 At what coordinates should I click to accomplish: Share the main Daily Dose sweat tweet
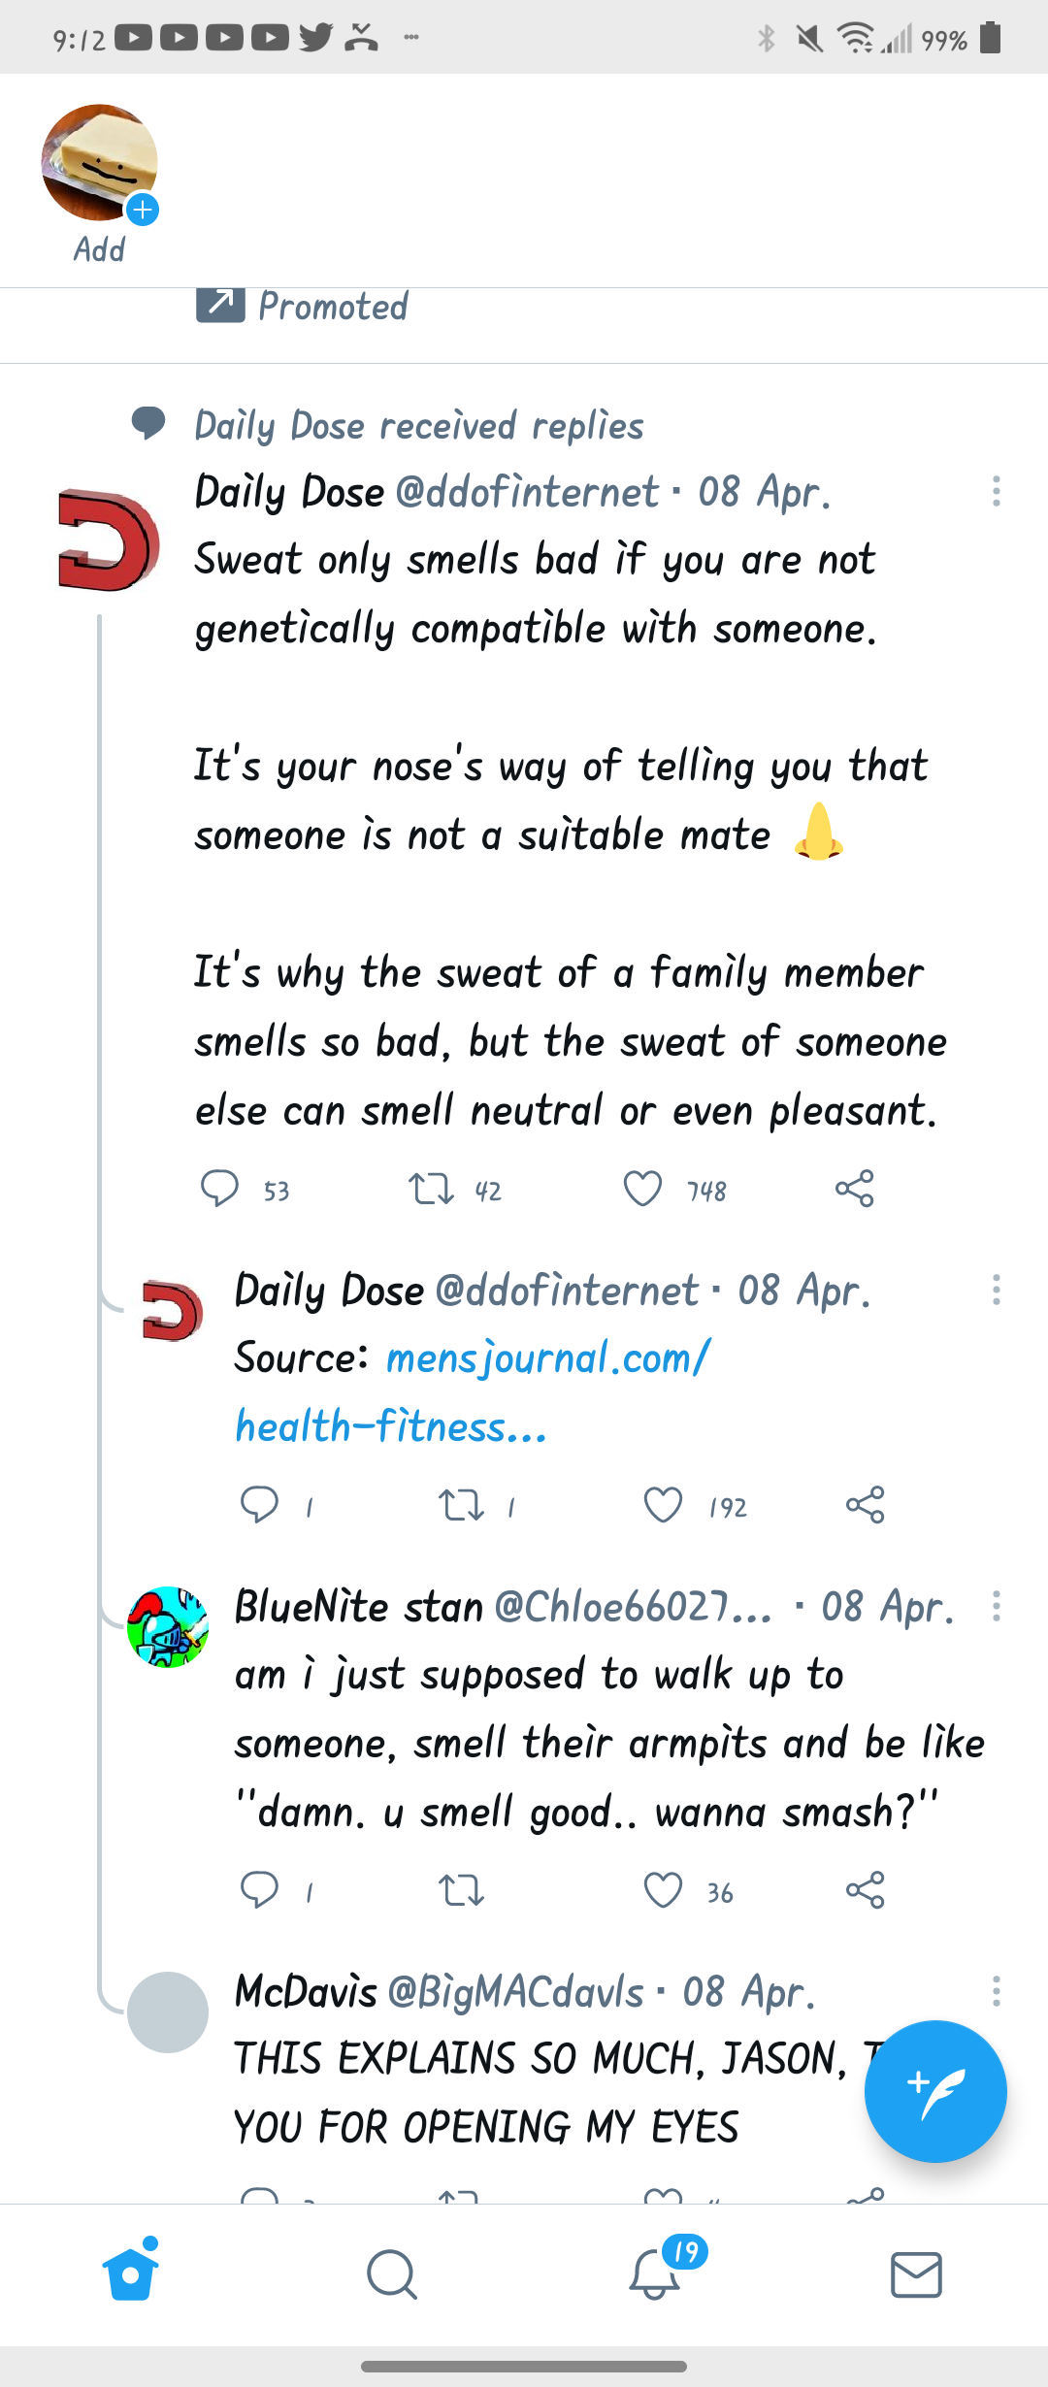854,1189
